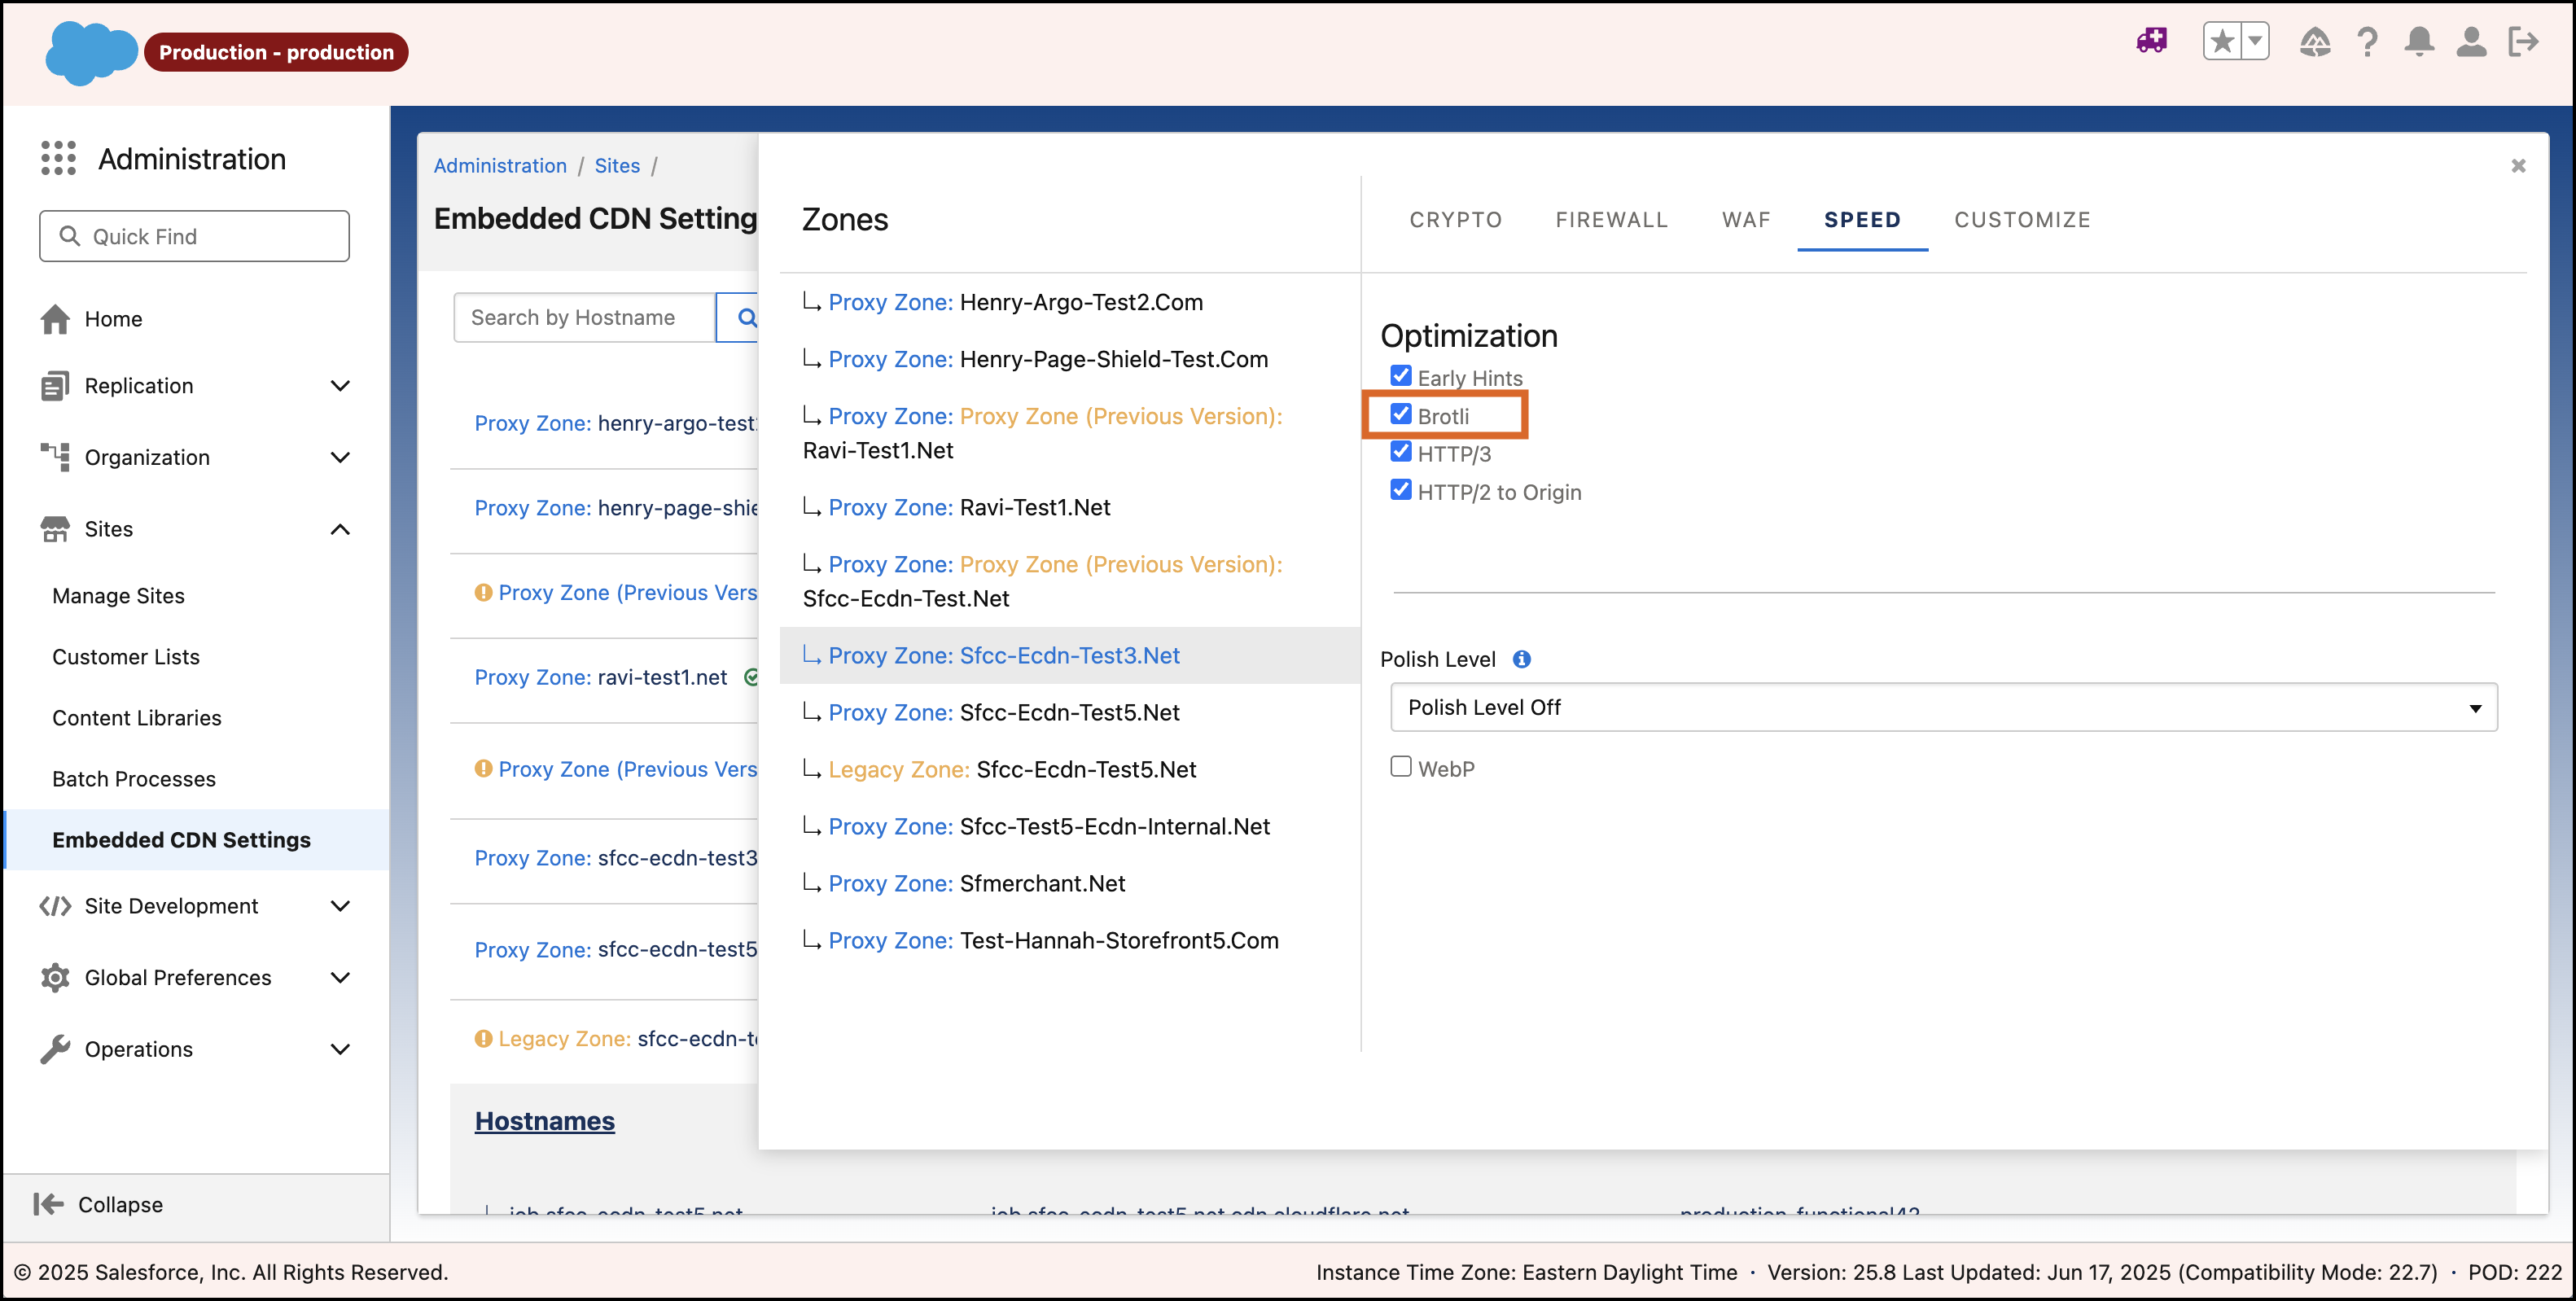The width and height of the screenshot is (2576, 1301).
Task: Click the Salesforce cloud logo
Action: (90, 52)
